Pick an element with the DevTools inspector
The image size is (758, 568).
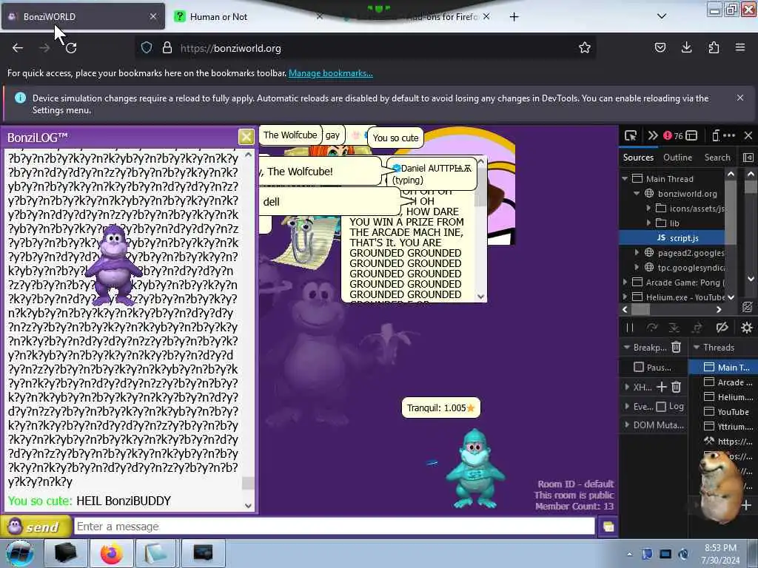click(x=631, y=136)
